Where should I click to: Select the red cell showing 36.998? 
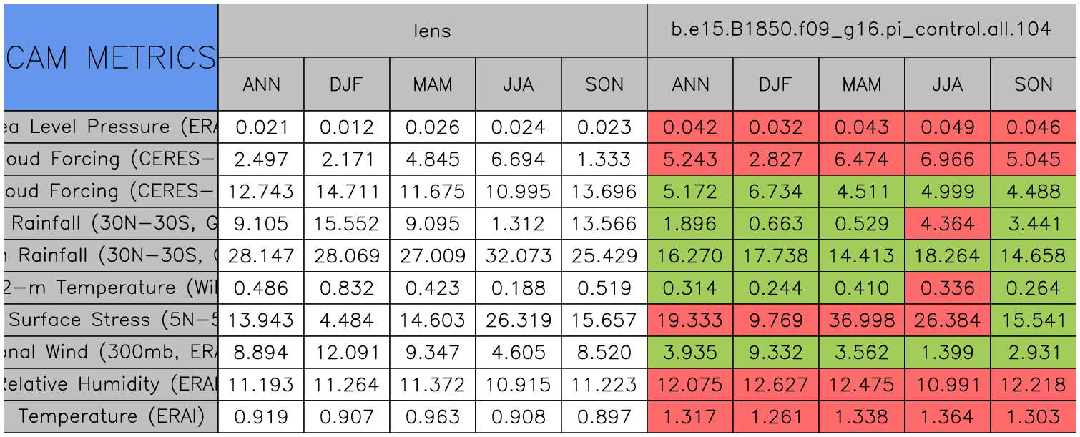click(861, 320)
